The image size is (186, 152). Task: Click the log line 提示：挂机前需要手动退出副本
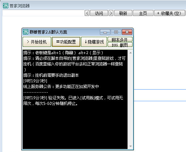(51, 75)
